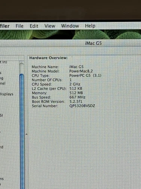Click the Machine Model label
The image size is (141, 189).
(x=45, y=71)
